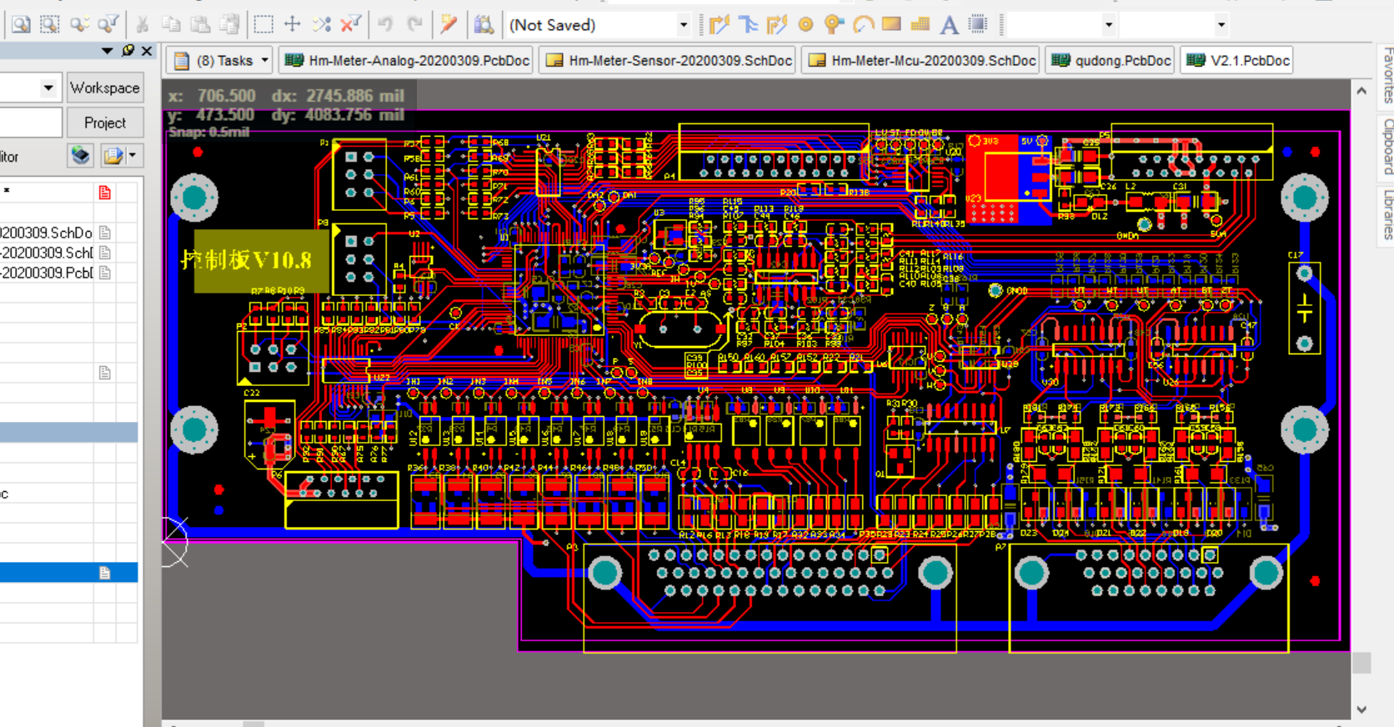1394x727 pixels.
Task: Click the Cross Probe icon
Action: coord(449,24)
